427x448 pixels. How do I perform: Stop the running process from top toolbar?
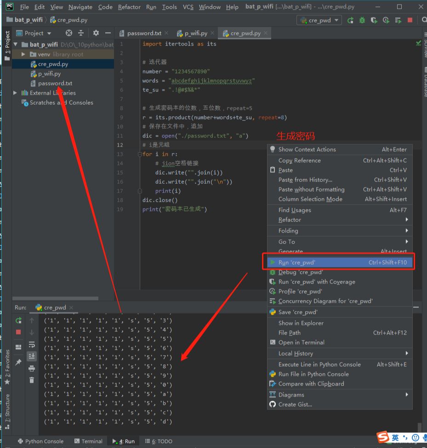(x=410, y=20)
